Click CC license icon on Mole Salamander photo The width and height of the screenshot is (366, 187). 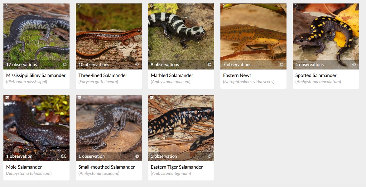click(64, 156)
